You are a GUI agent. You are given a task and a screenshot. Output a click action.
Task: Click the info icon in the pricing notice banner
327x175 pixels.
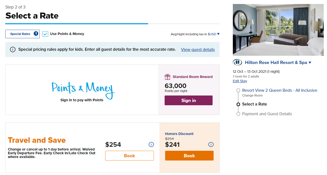pos(13,49)
